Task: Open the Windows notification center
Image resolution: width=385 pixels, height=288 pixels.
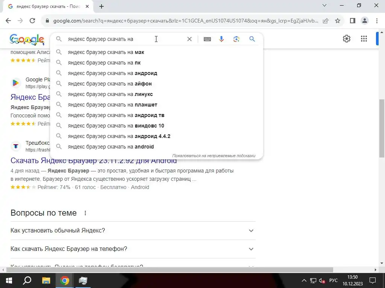Action: (373, 280)
